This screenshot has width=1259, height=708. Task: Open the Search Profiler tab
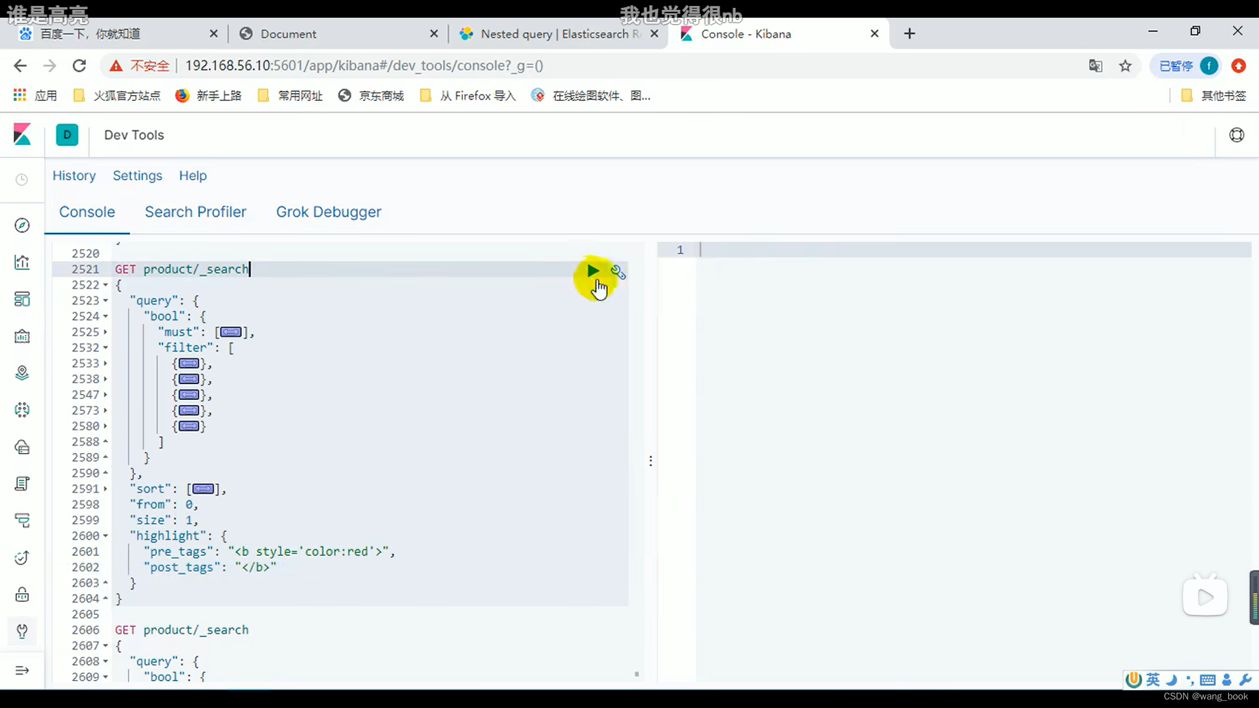[x=195, y=212]
